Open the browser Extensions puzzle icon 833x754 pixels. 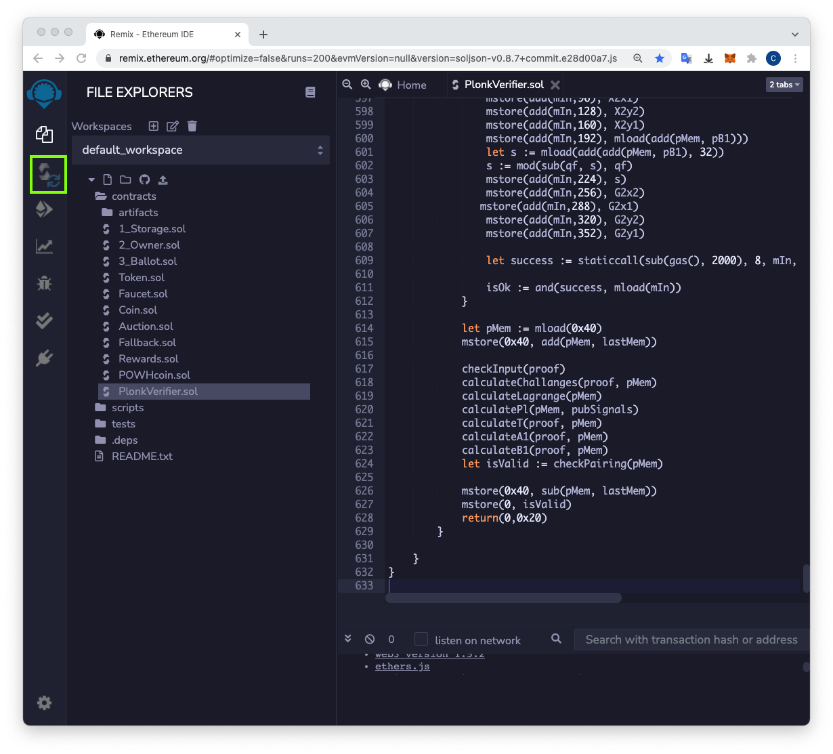[752, 58]
